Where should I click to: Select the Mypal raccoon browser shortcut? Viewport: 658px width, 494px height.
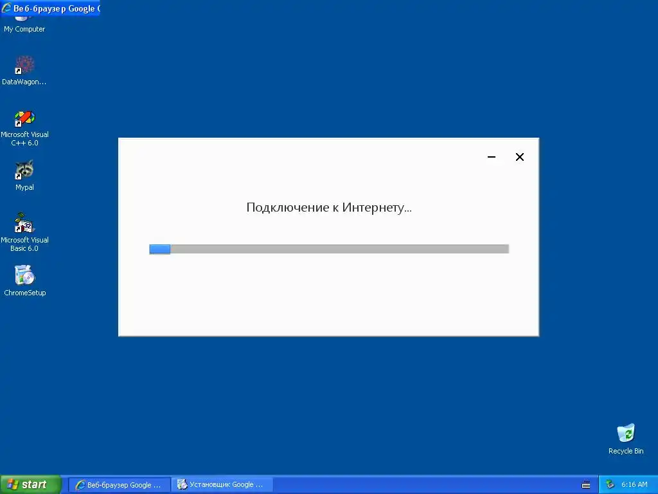point(24,176)
